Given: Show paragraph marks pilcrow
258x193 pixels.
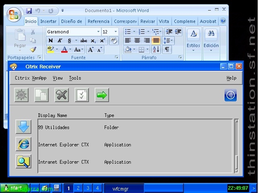Looking at the screenshot, I should [x=167, y=49].
